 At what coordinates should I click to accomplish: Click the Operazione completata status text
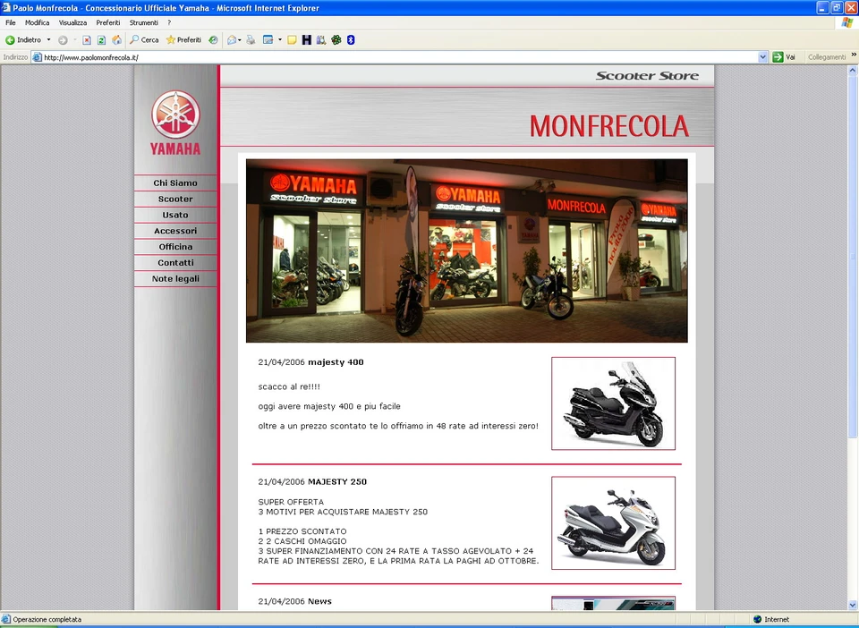[x=47, y=619]
